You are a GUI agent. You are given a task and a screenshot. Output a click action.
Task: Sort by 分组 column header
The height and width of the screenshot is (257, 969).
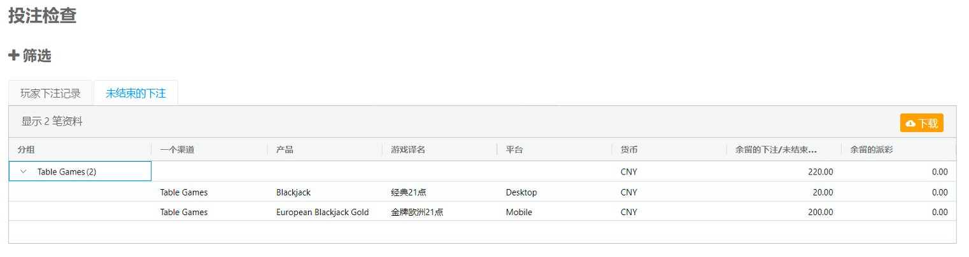click(27, 150)
